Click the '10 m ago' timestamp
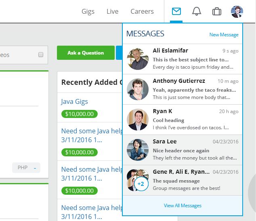 [228, 81]
